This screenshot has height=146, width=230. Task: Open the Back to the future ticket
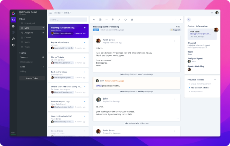click(x=68, y=75)
